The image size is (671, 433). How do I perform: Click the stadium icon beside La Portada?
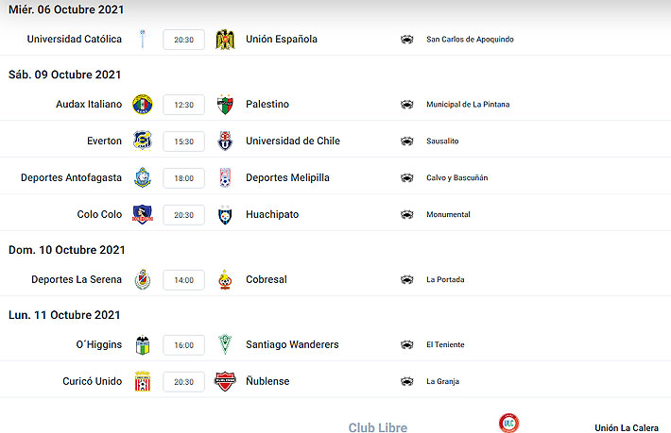tap(407, 280)
